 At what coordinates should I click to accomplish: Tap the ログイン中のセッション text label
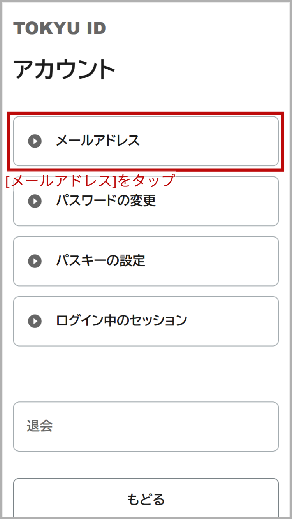121,320
